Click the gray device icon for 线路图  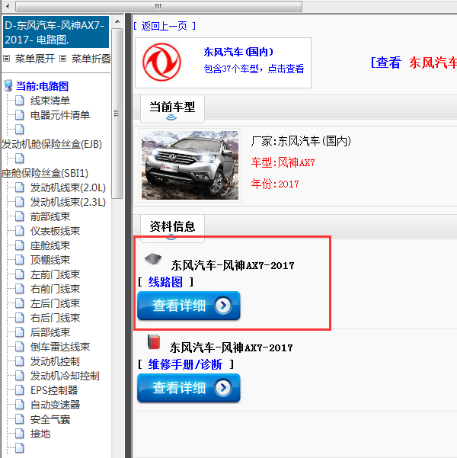[x=153, y=258]
